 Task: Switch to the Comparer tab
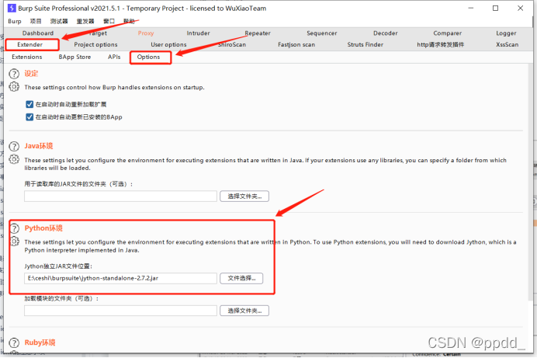[x=448, y=33]
